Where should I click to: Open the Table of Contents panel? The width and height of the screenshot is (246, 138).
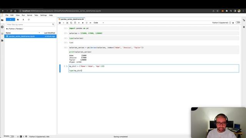(2, 34)
